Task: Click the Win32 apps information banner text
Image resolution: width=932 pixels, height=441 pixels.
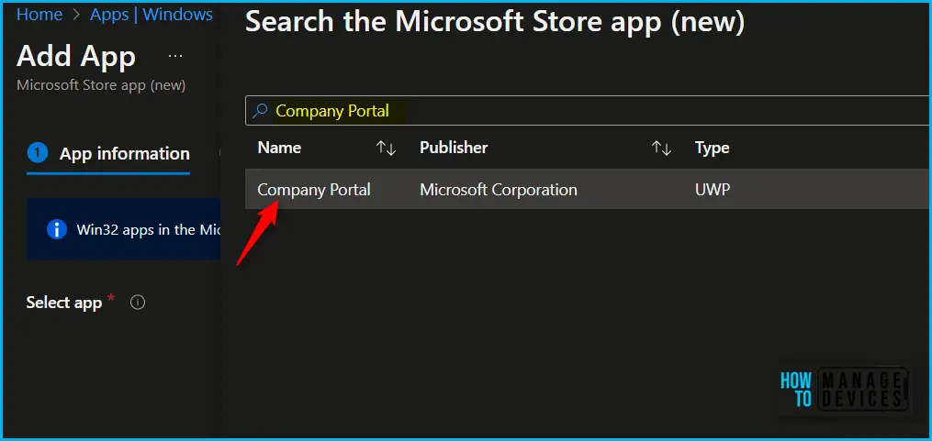Action: pos(149,230)
